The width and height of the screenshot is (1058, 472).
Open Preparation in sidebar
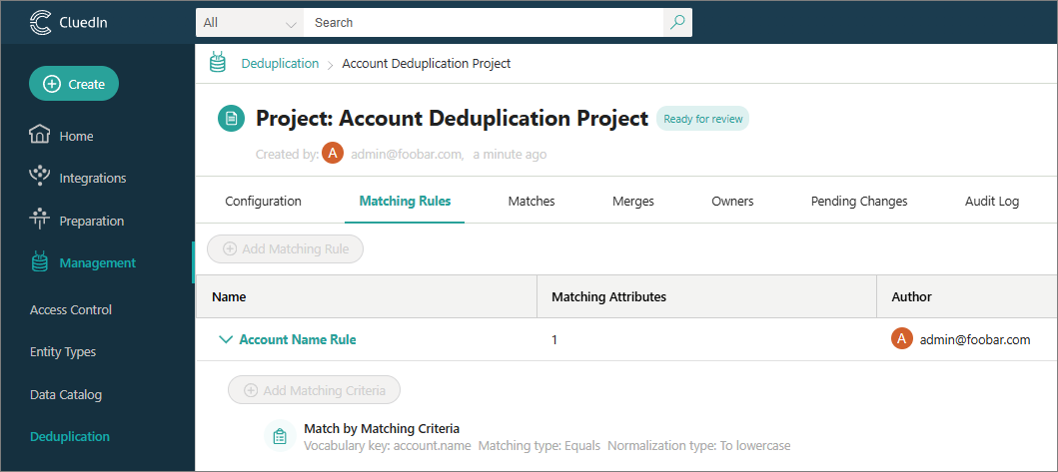coord(91,221)
